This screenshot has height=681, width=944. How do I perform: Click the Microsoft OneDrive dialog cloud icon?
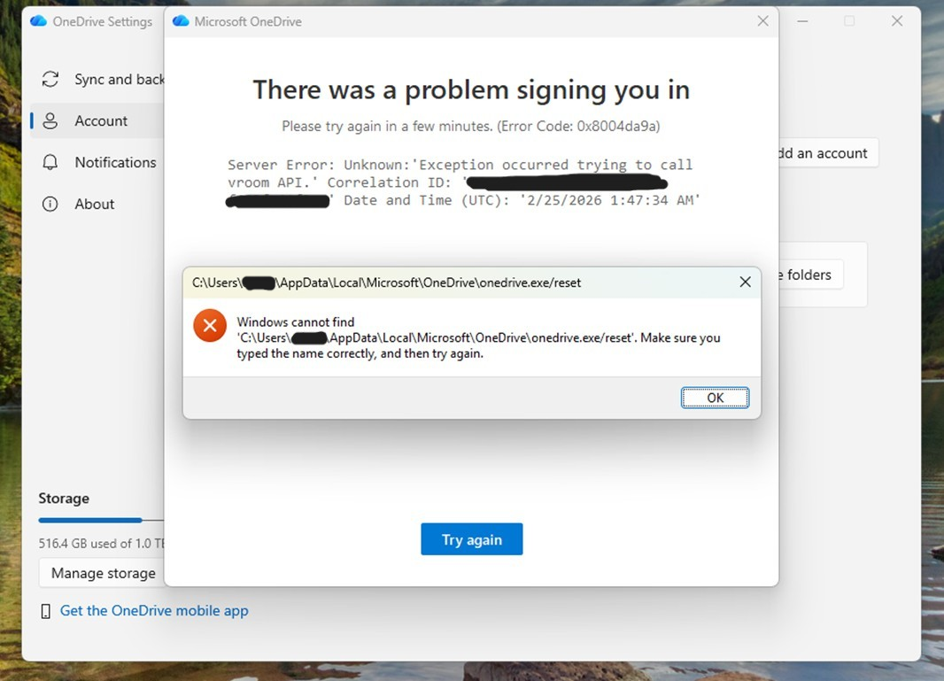pyautogui.click(x=181, y=21)
